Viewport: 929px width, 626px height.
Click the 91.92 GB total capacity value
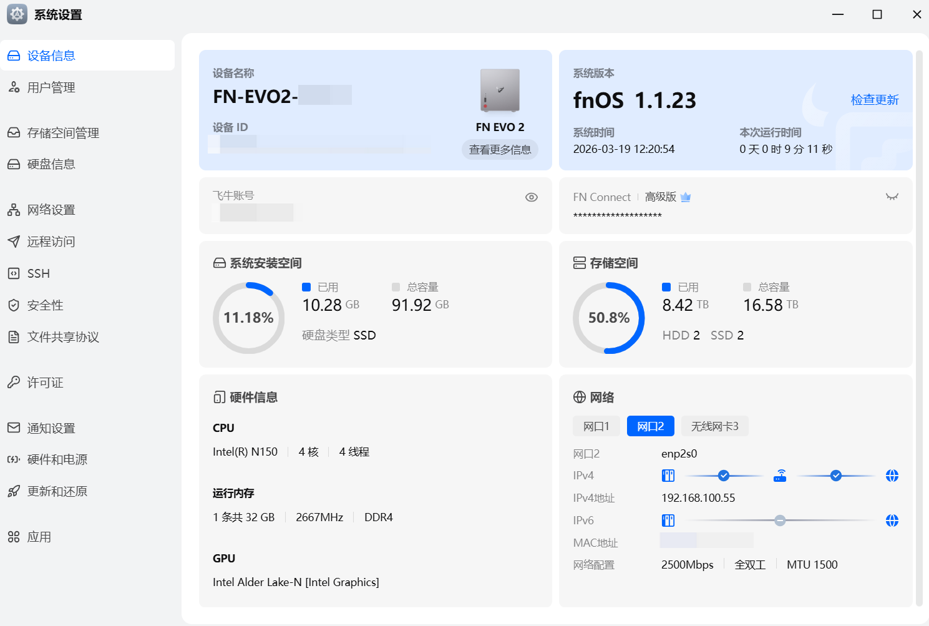(x=421, y=305)
